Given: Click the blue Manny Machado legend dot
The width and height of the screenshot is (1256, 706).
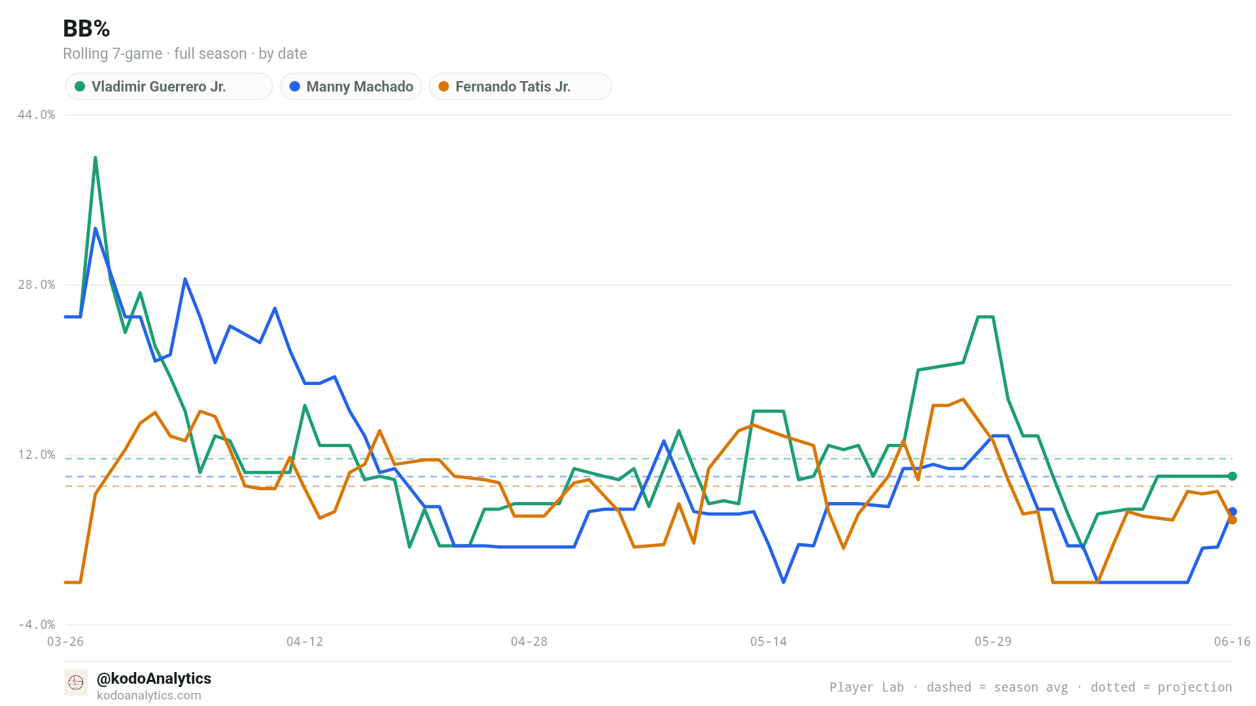Looking at the screenshot, I should [295, 86].
